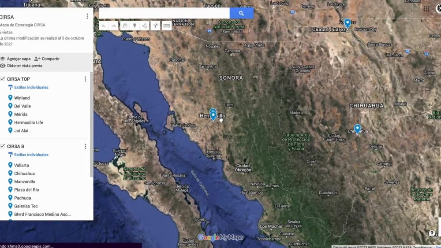Viewport: 441px width, 248px height.
Task: Click Compartir button
Action: [47, 59]
